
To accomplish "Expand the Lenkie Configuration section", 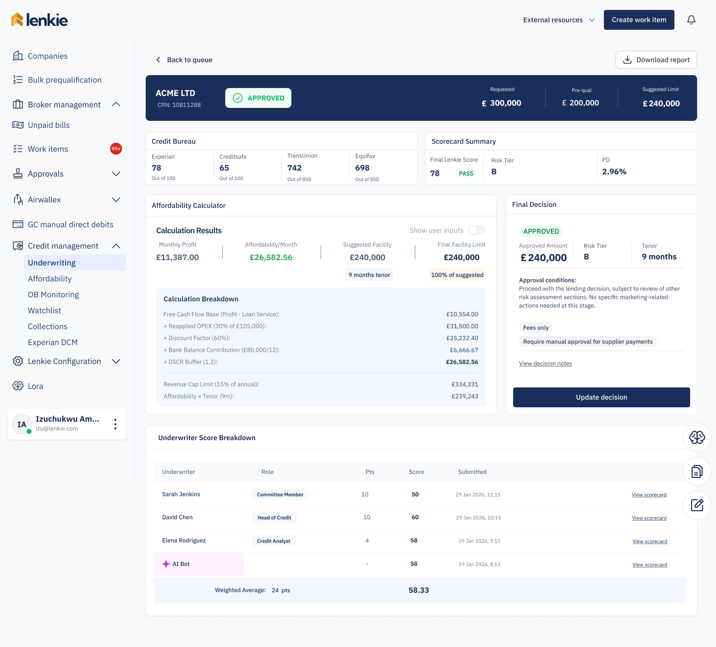I will (x=116, y=361).
